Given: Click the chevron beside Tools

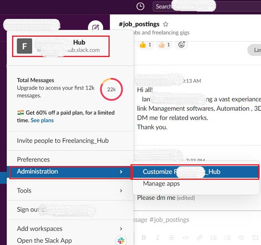Looking at the screenshot, I should (121, 191).
